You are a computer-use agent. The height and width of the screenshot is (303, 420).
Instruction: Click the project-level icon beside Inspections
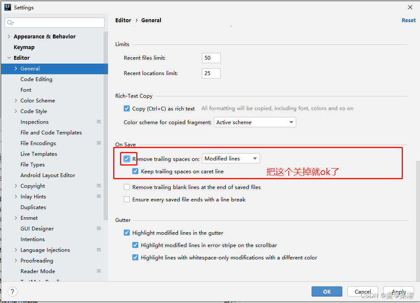(x=99, y=122)
